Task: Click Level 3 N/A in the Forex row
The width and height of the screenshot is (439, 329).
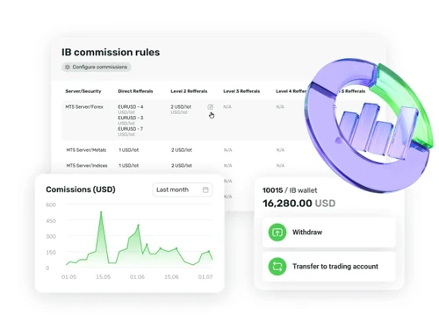Action: click(227, 107)
